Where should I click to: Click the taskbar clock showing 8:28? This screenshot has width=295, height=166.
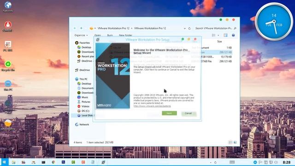(x=287, y=162)
